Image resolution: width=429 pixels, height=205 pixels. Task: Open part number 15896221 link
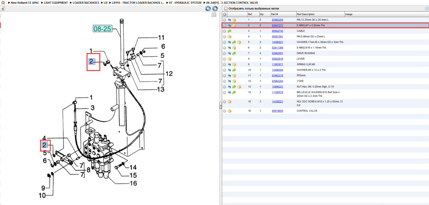pos(277,87)
